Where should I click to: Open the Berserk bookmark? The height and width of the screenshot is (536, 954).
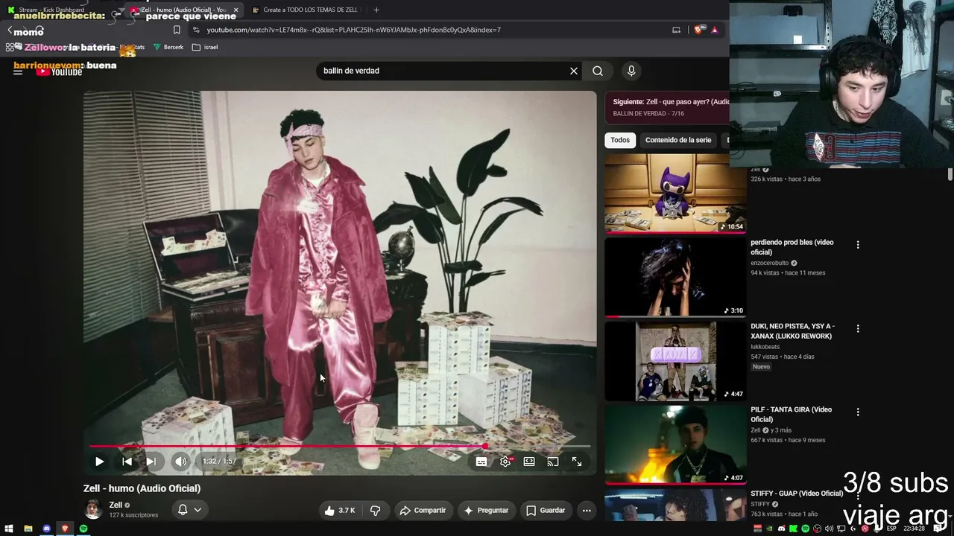pos(168,47)
